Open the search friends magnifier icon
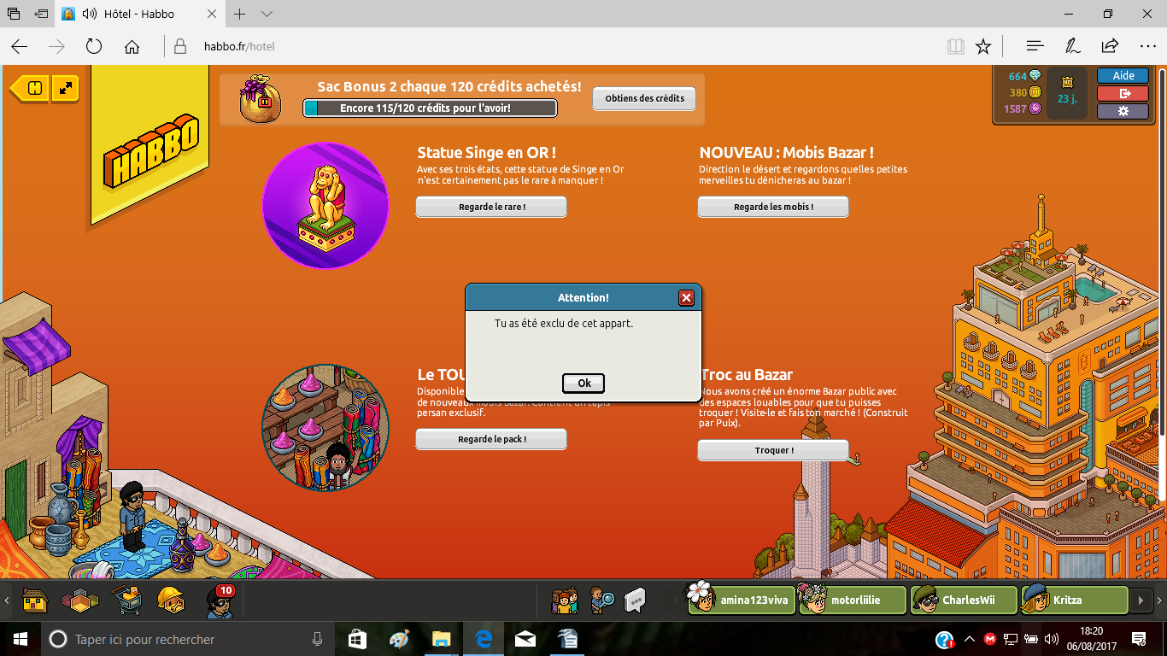This screenshot has width=1167, height=656. [602, 600]
